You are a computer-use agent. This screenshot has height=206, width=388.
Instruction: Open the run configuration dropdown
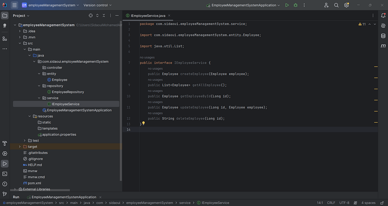[x=244, y=5]
